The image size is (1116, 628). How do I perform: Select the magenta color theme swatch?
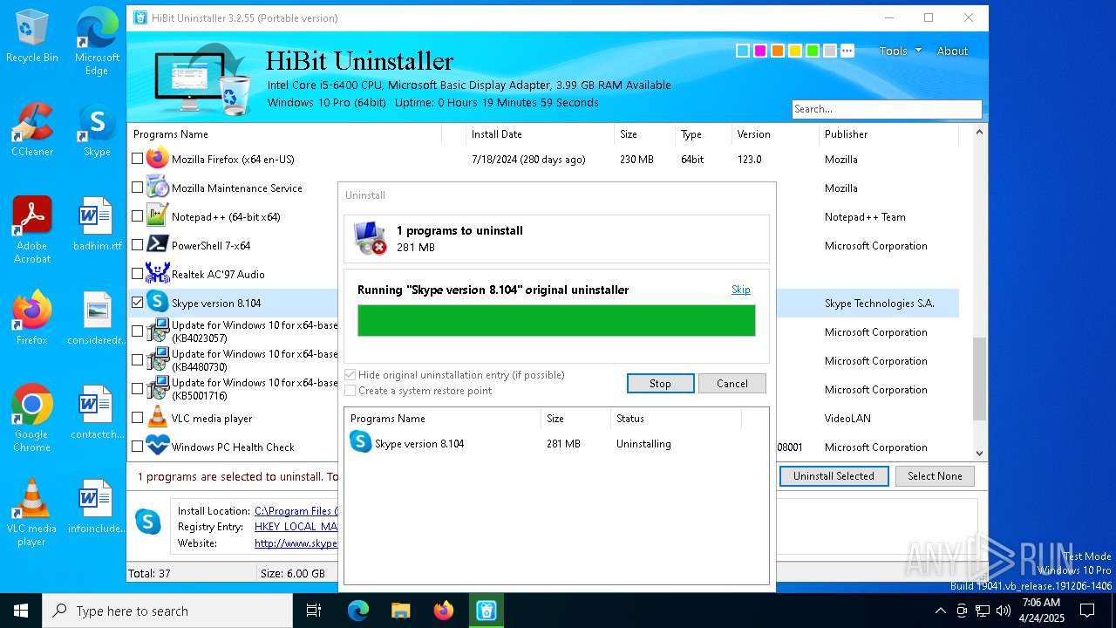click(760, 51)
